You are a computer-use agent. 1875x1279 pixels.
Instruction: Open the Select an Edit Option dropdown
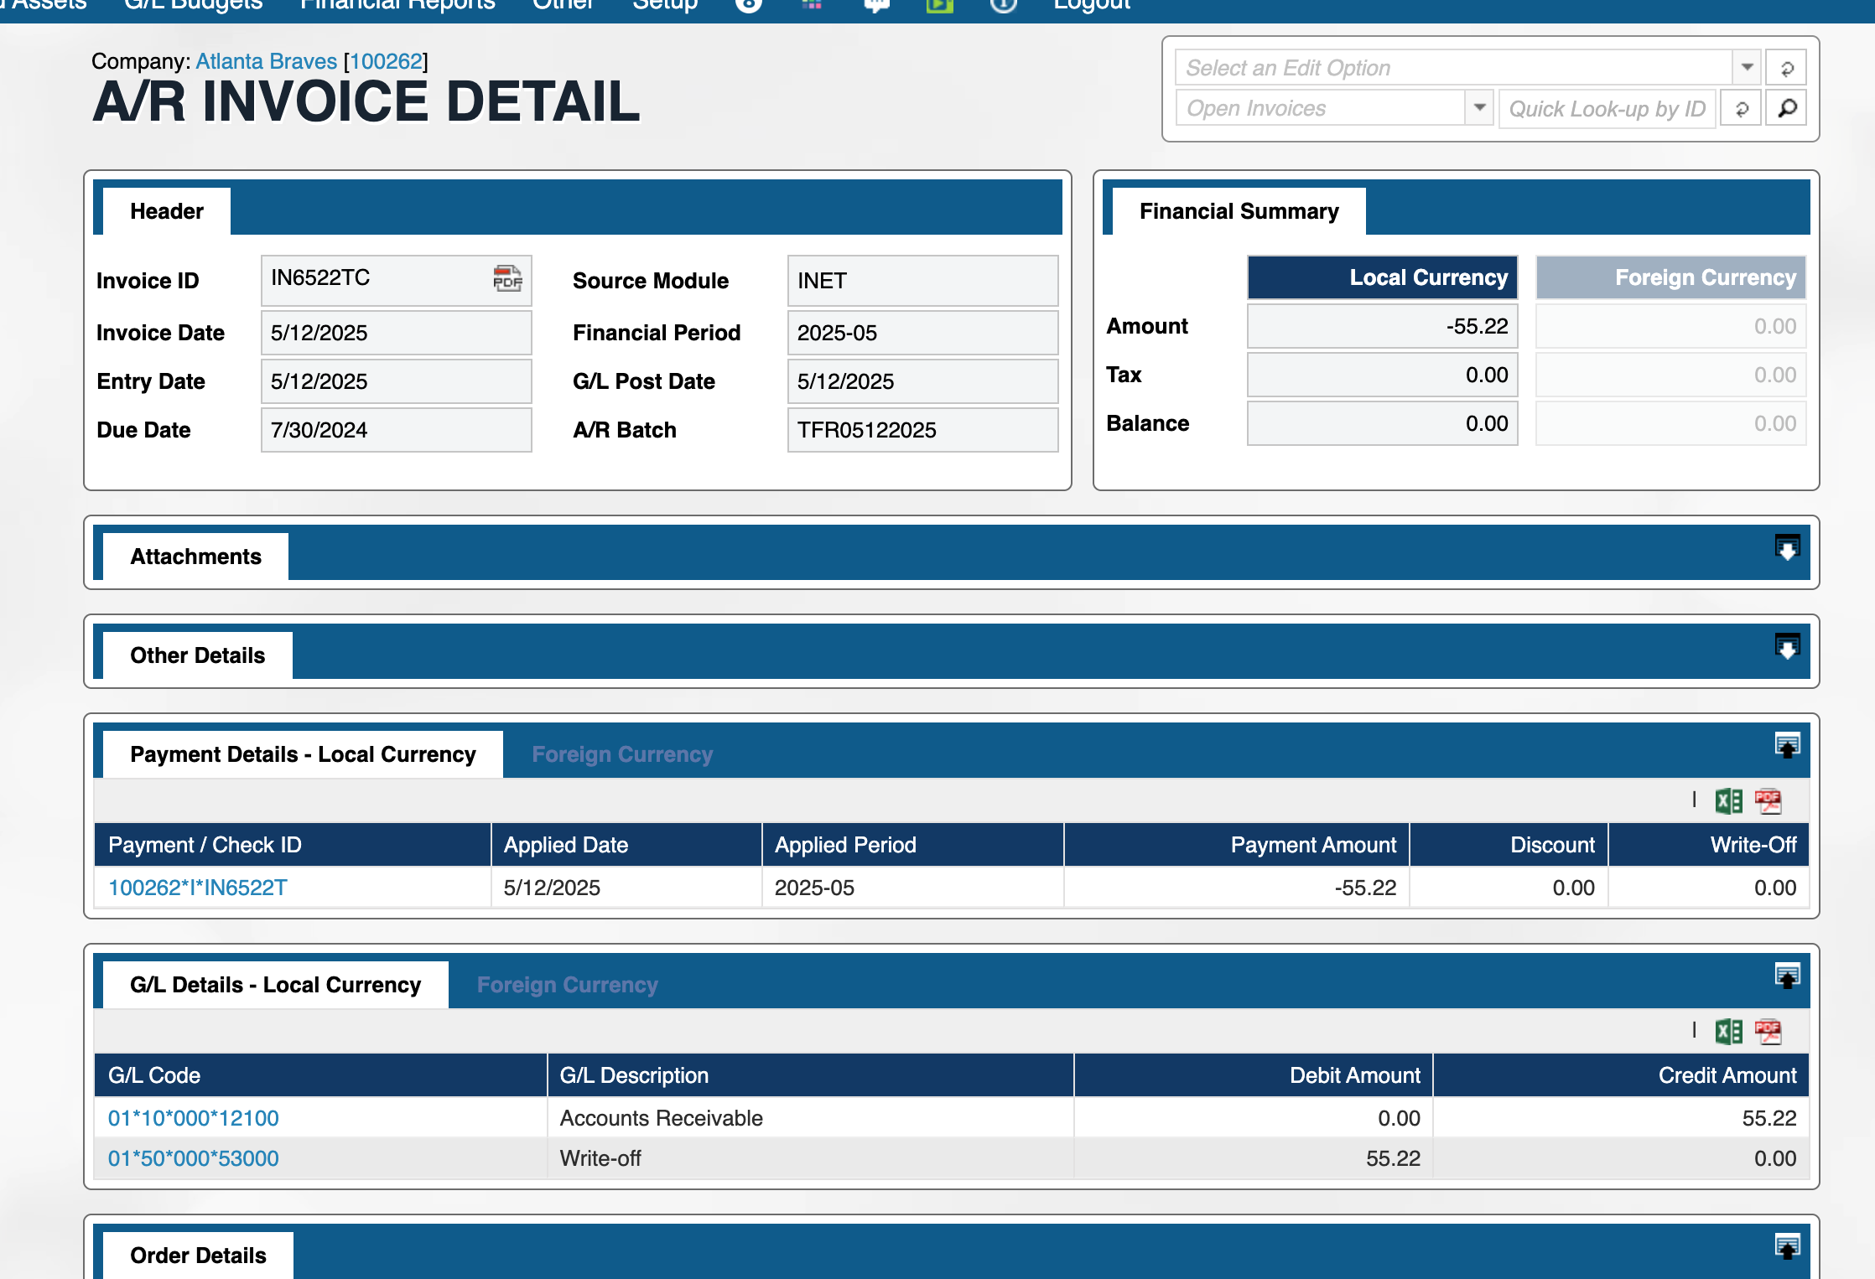pos(1747,67)
